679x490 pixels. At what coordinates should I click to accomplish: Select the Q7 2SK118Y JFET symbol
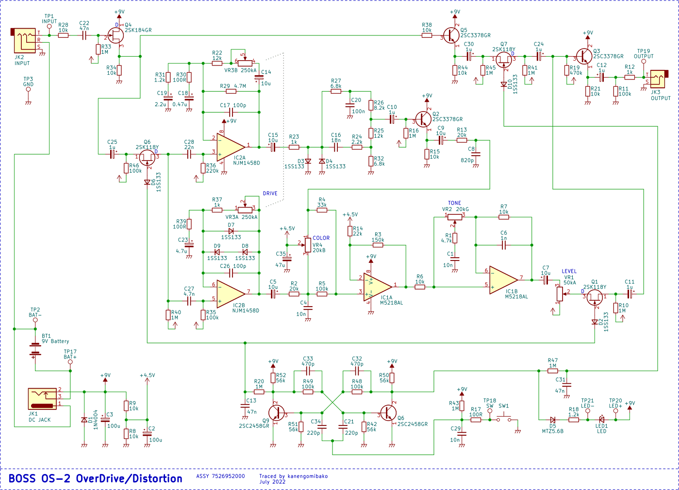[505, 60]
